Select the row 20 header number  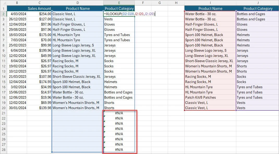(x=3, y=108)
